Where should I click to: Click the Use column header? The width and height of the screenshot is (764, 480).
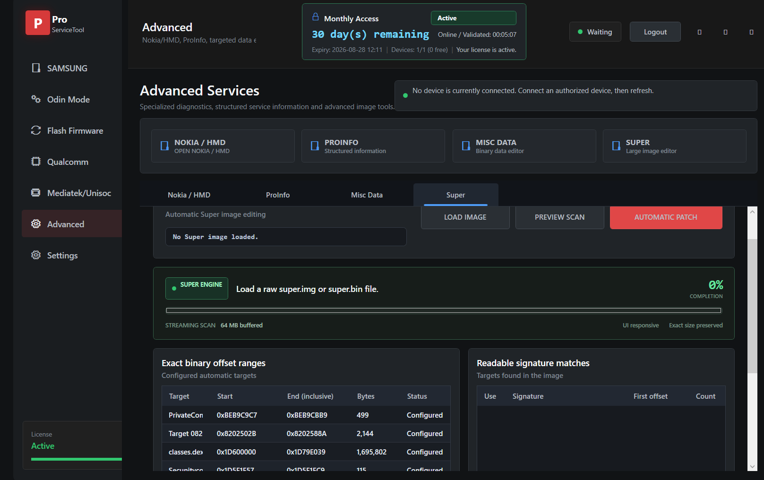click(490, 396)
